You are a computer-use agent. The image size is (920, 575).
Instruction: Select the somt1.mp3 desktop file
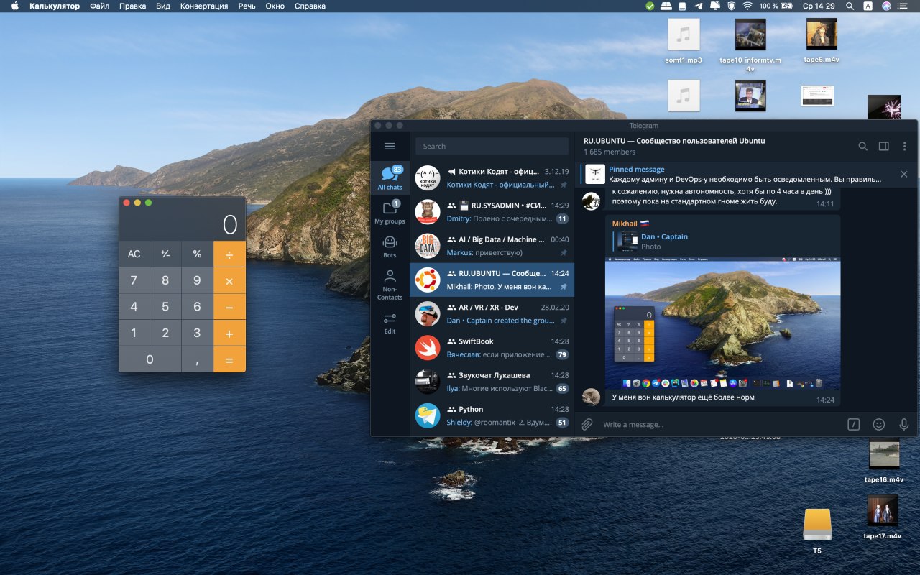[684, 42]
